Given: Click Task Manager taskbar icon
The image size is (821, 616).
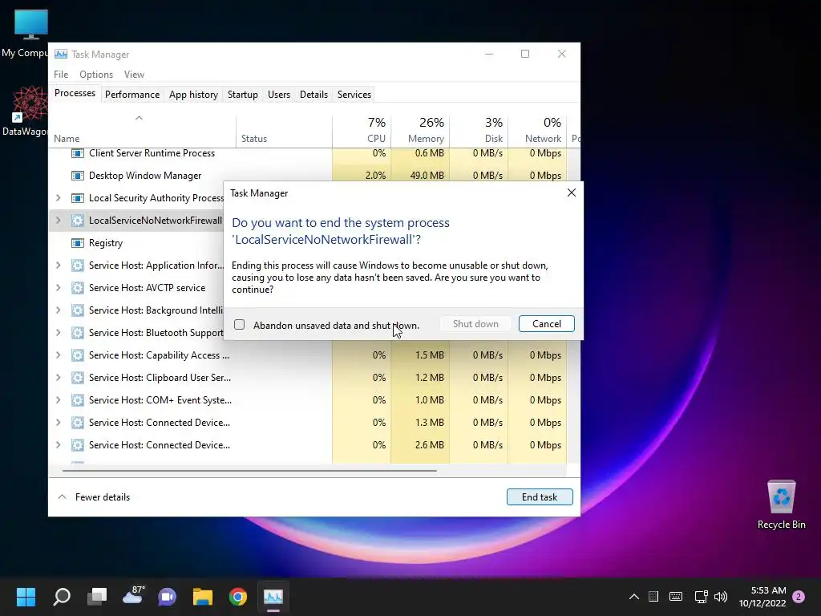Looking at the screenshot, I should (x=273, y=596).
